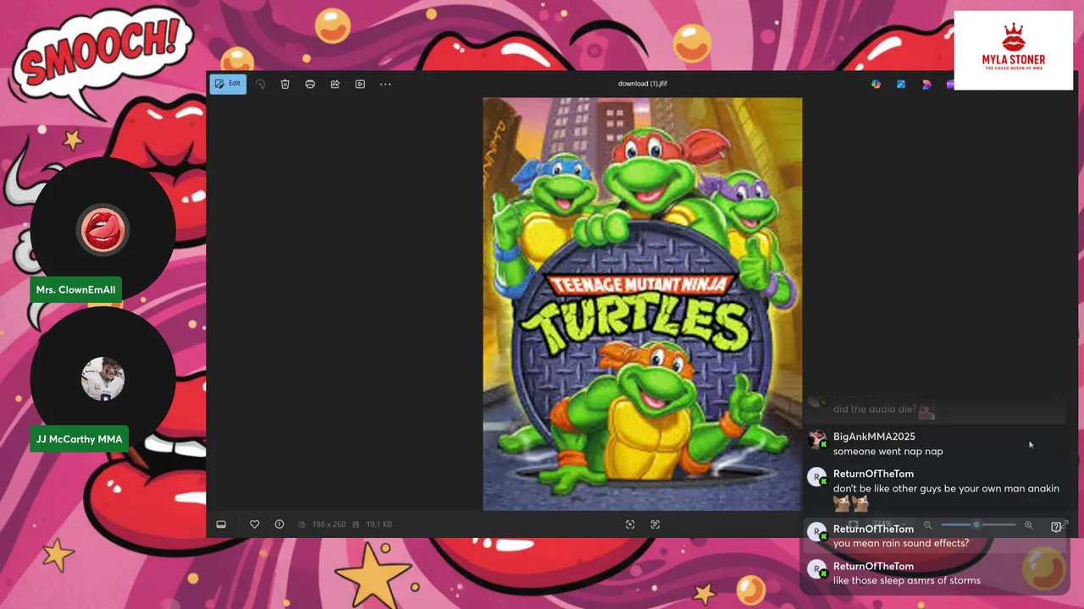
Task: Select the Mrs. ClownEmAll name label
Action: pyautogui.click(x=75, y=289)
